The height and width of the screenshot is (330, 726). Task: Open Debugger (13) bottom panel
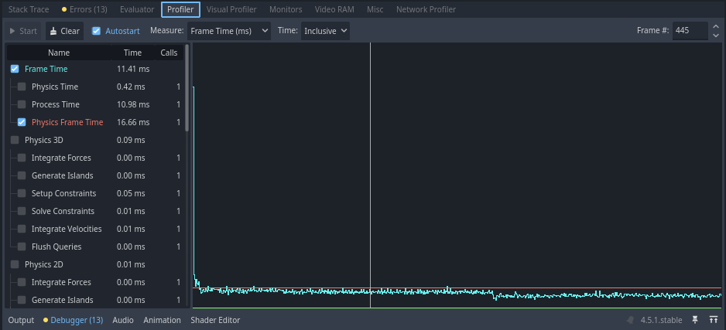73,320
